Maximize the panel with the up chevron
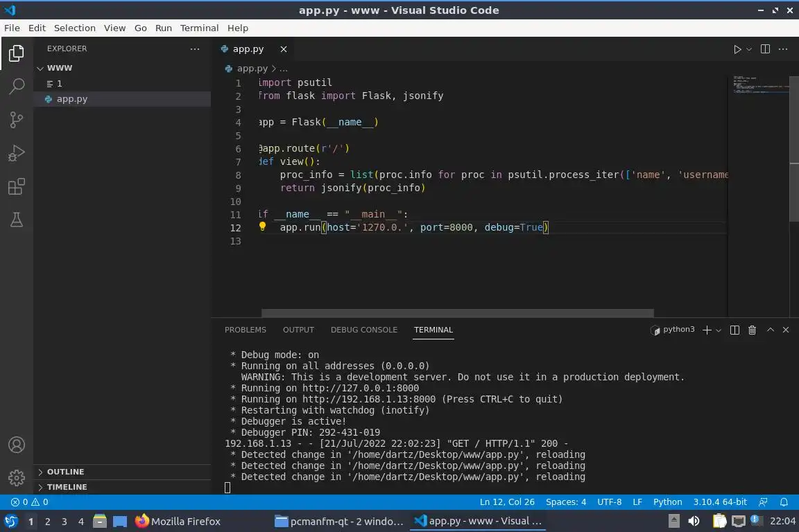The width and height of the screenshot is (799, 532). tap(771, 330)
